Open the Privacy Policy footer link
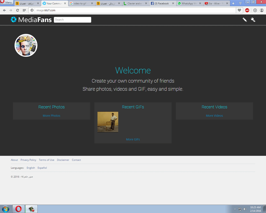 [28, 160]
